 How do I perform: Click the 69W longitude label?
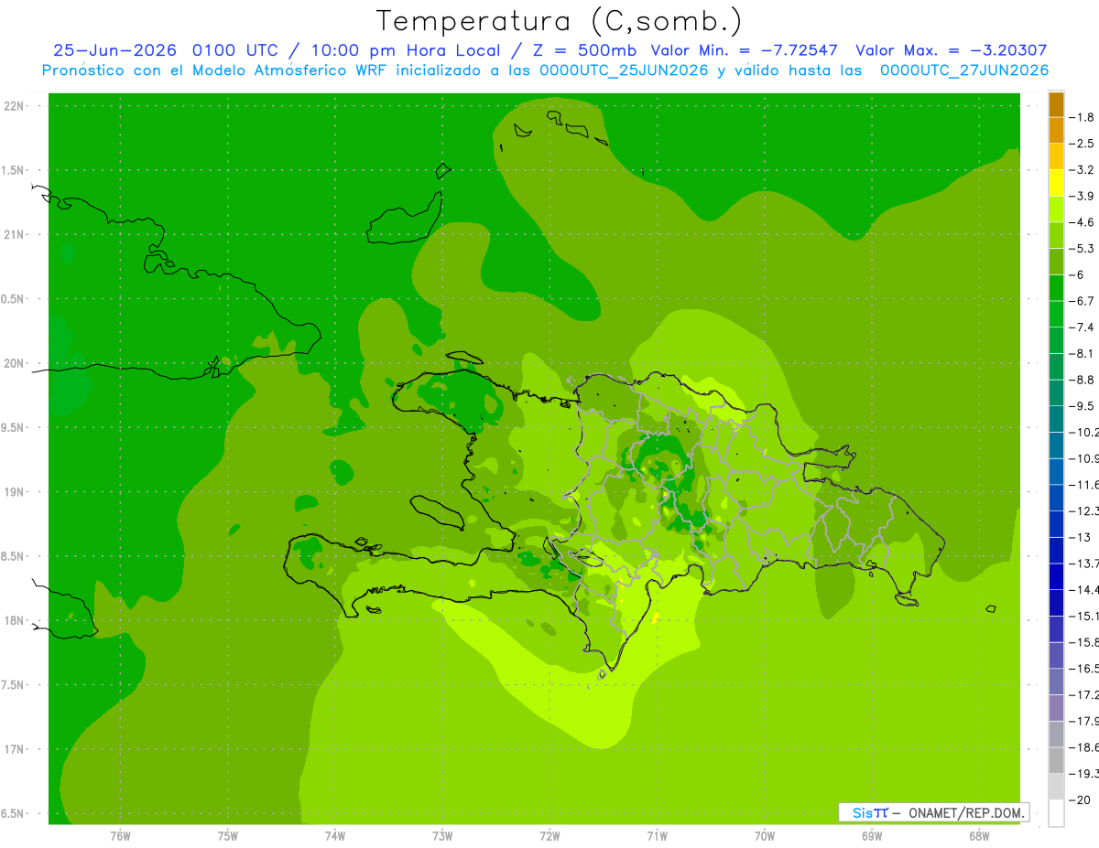[x=872, y=836]
